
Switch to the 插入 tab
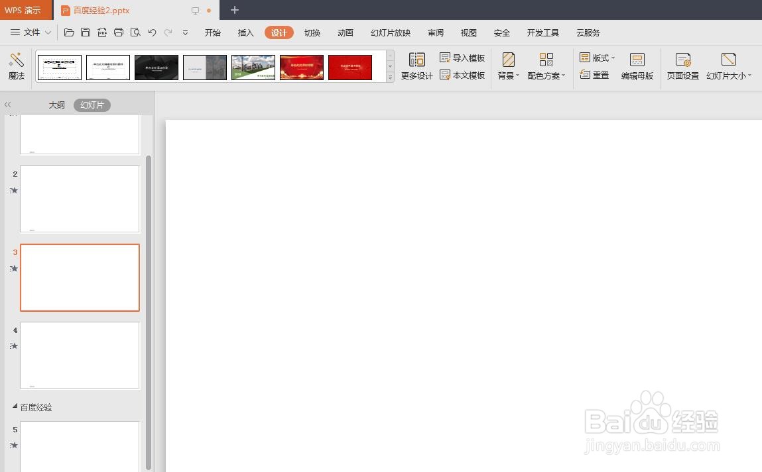245,32
